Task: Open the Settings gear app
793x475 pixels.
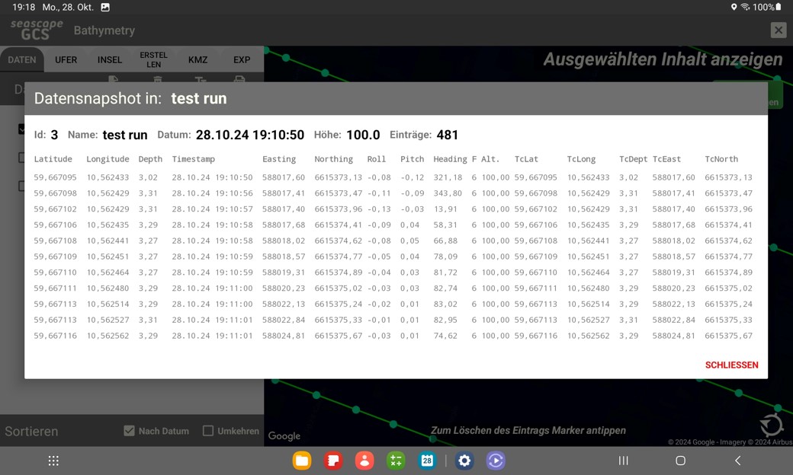Action: (x=464, y=461)
